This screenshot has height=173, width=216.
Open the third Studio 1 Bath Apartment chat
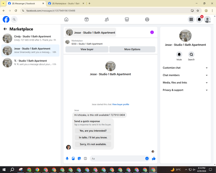(x=30, y=63)
